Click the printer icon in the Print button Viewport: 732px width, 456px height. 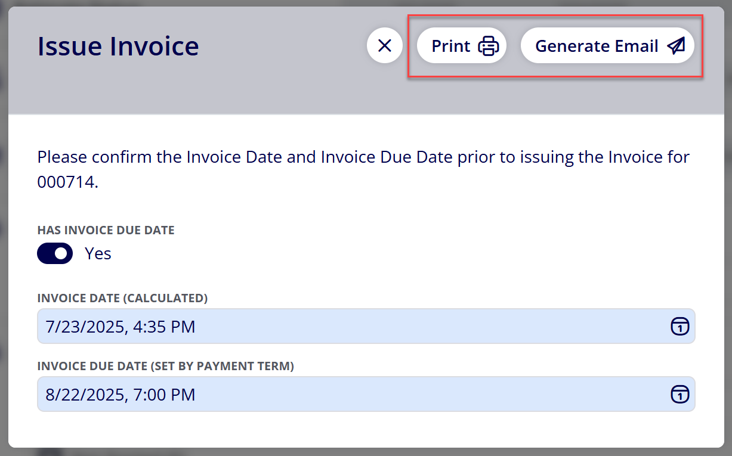[x=489, y=46]
